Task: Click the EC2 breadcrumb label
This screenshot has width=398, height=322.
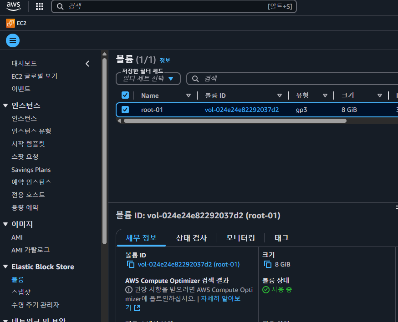Action: [21, 23]
